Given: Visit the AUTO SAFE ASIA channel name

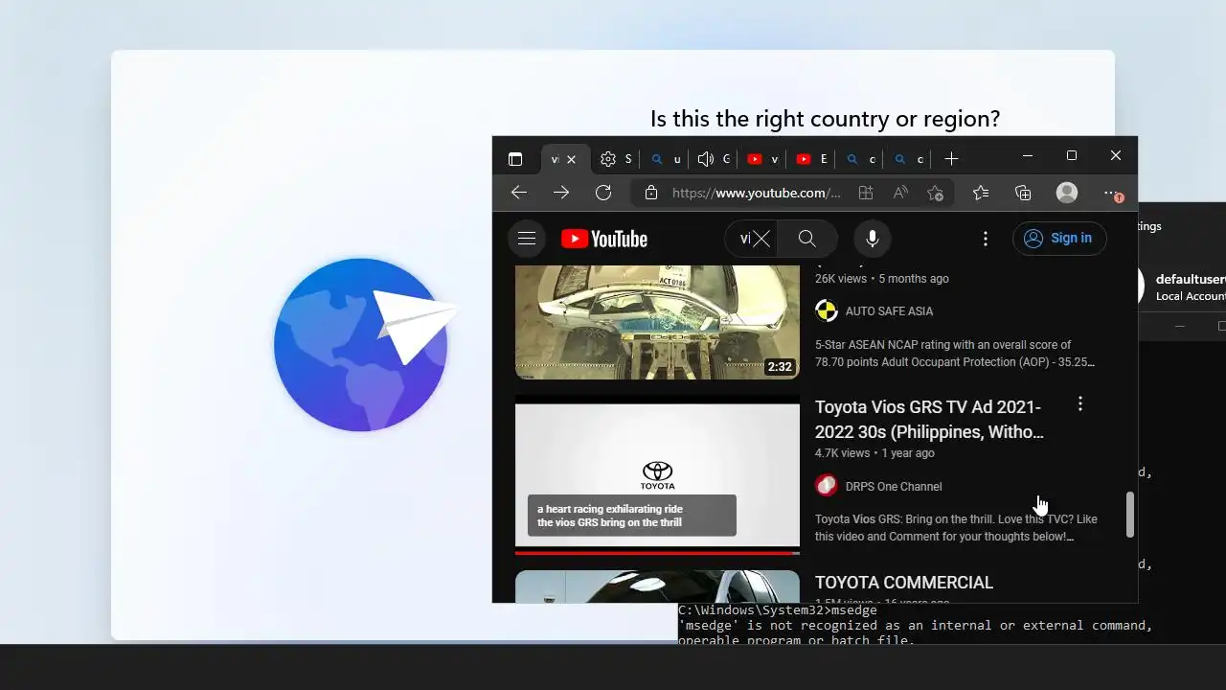Looking at the screenshot, I should (889, 311).
